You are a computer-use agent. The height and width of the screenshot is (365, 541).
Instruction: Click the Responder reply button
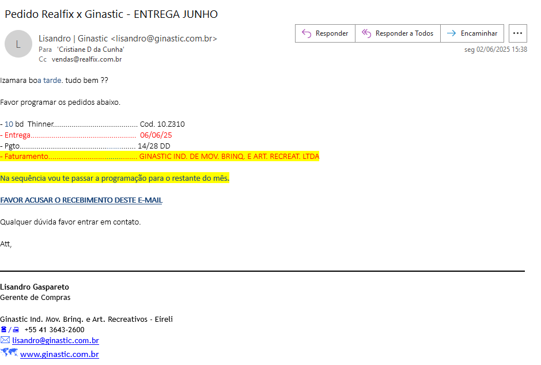pos(325,33)
